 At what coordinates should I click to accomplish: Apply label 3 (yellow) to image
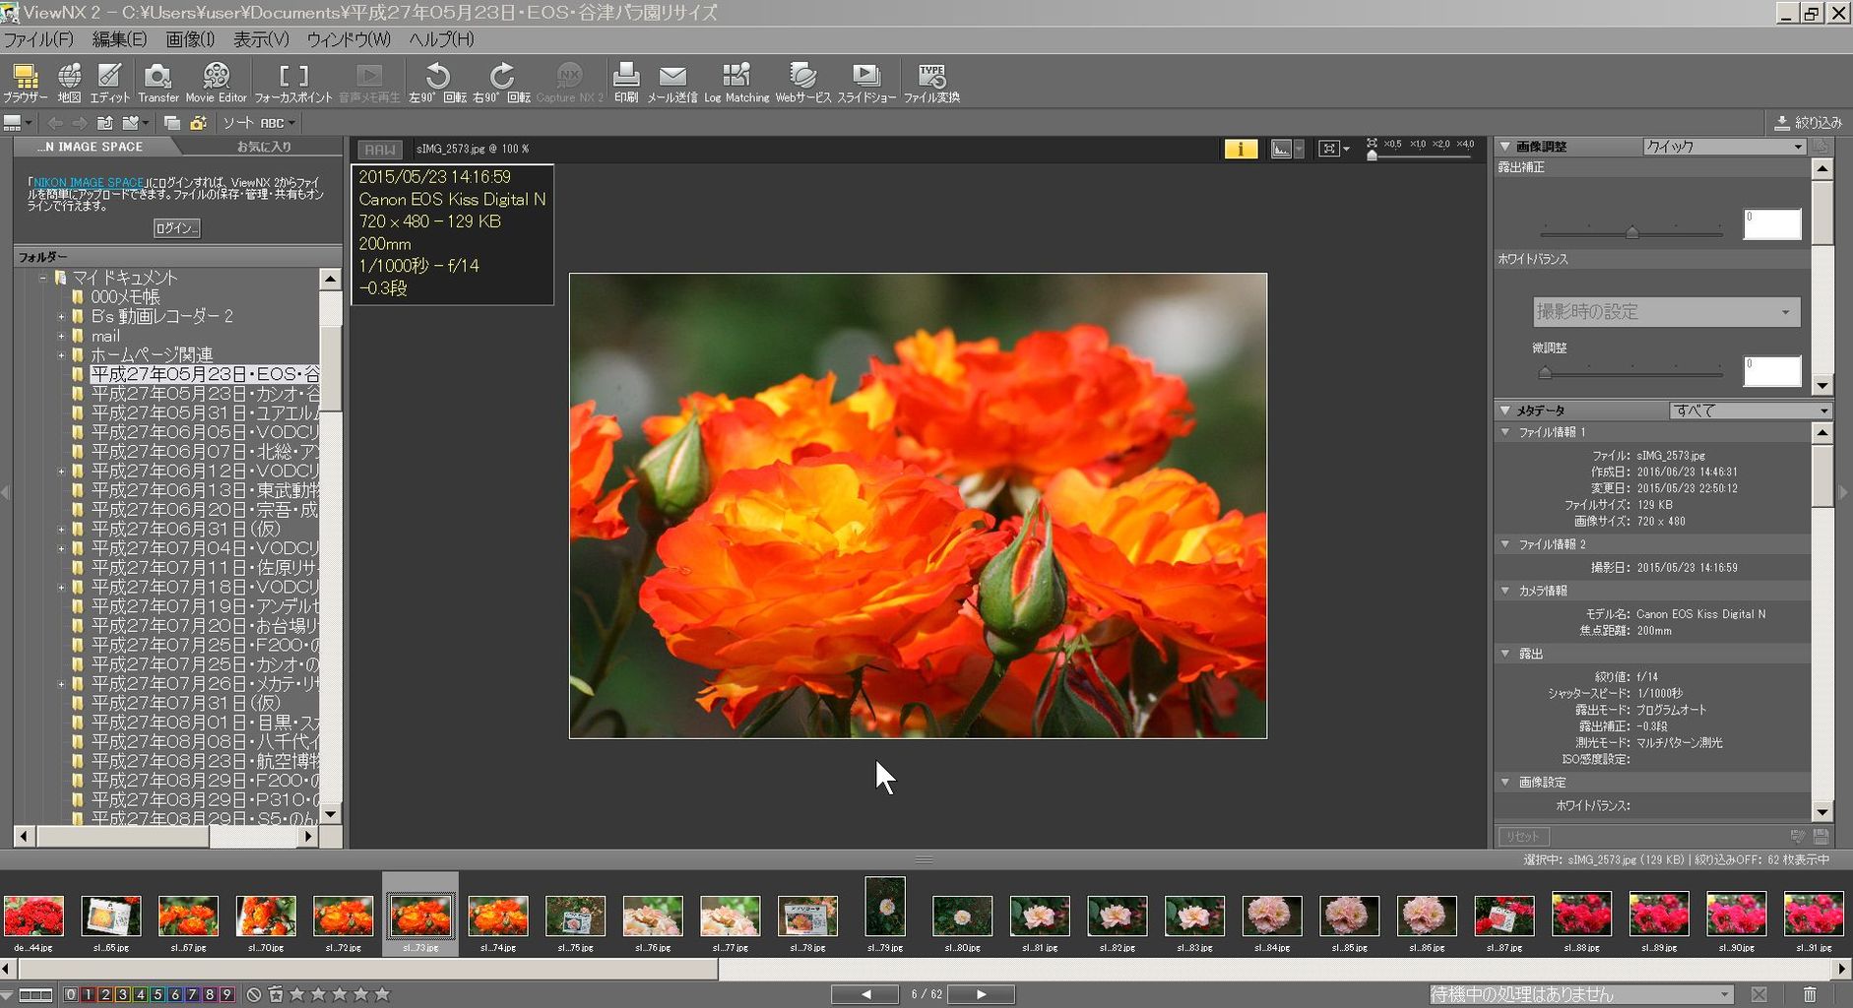(x=123, y=994)
